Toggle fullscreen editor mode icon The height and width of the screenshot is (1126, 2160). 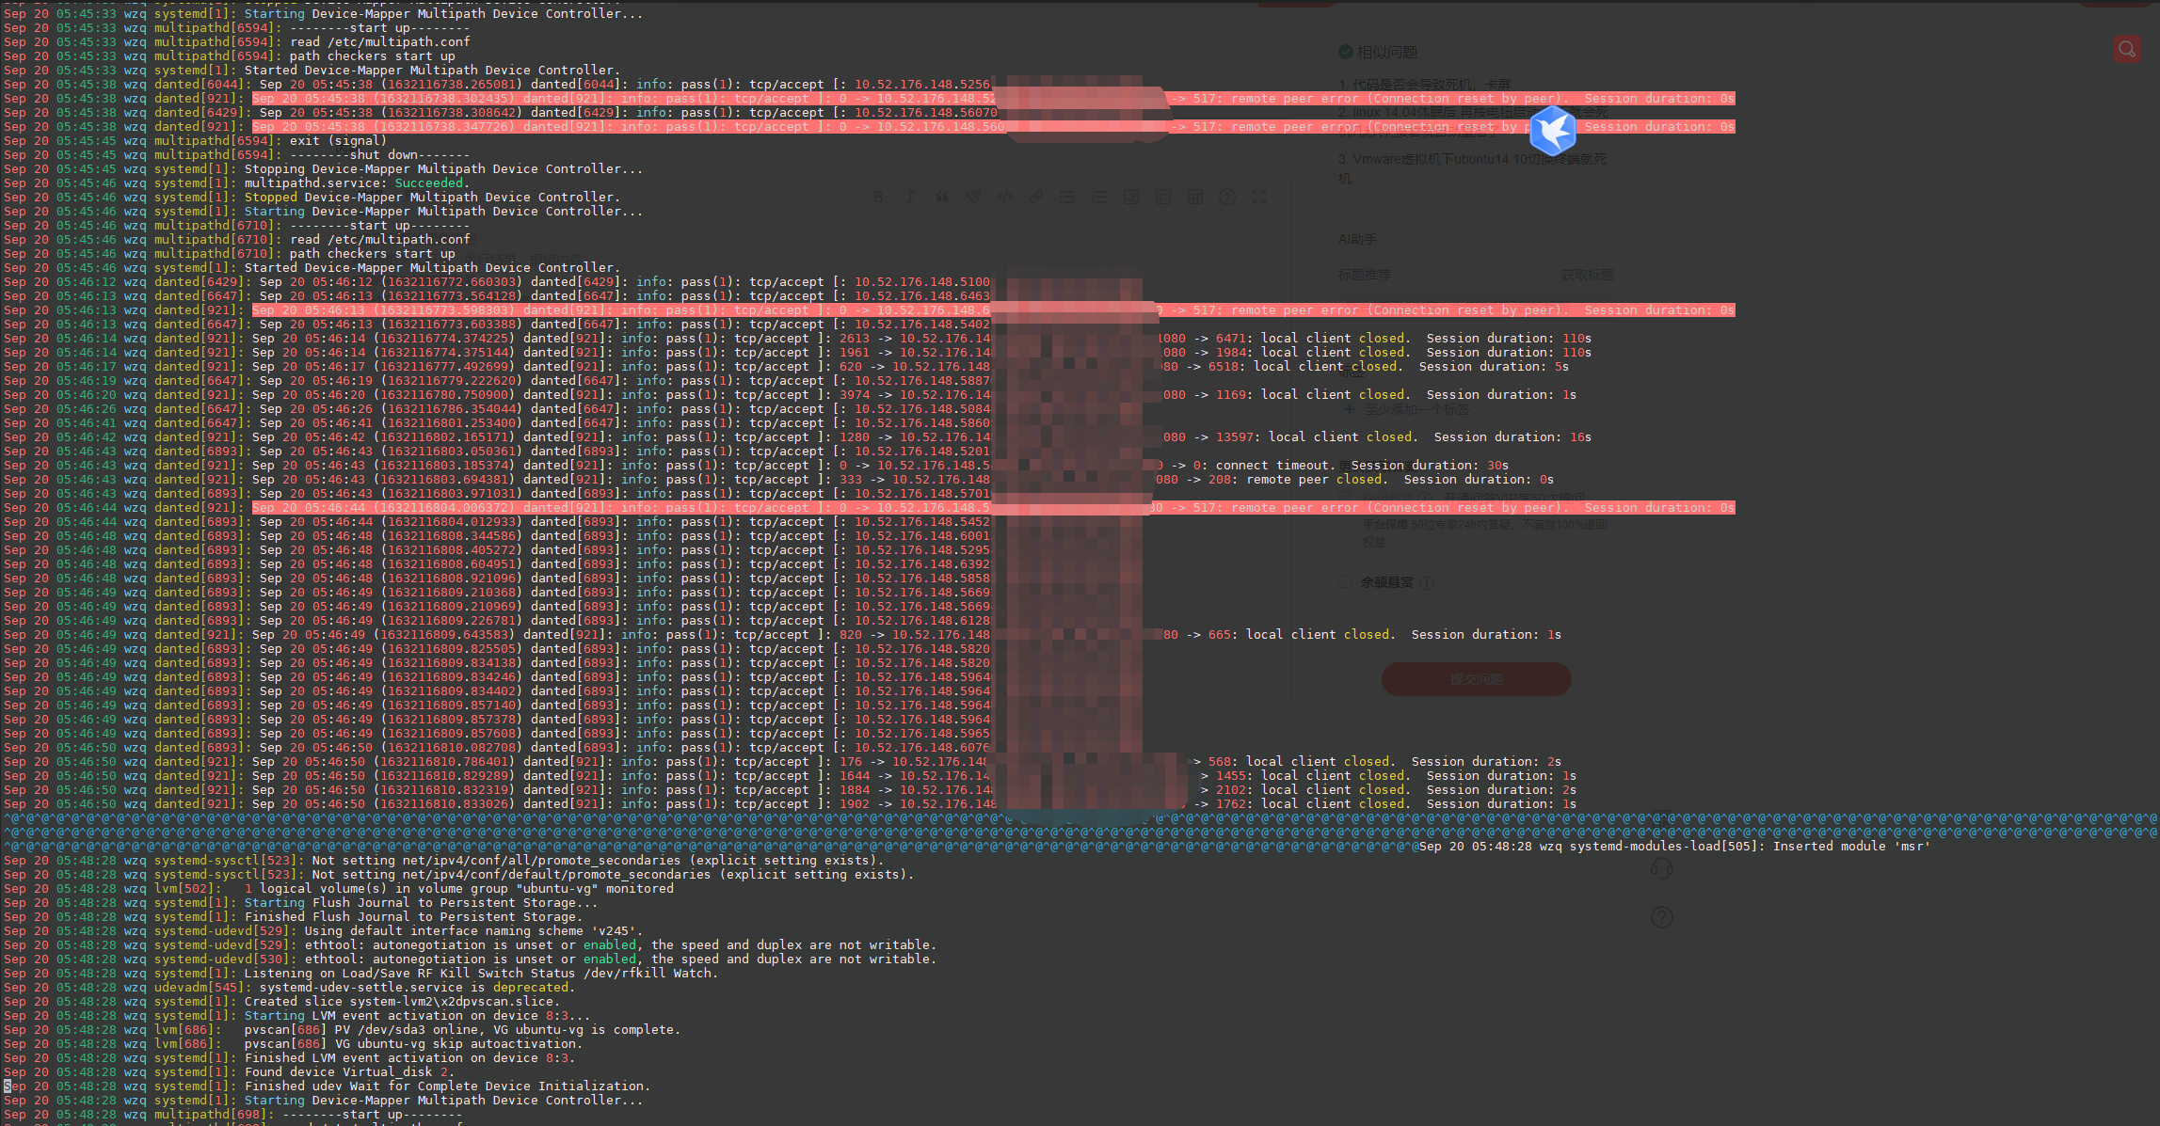click(1259, 197)
